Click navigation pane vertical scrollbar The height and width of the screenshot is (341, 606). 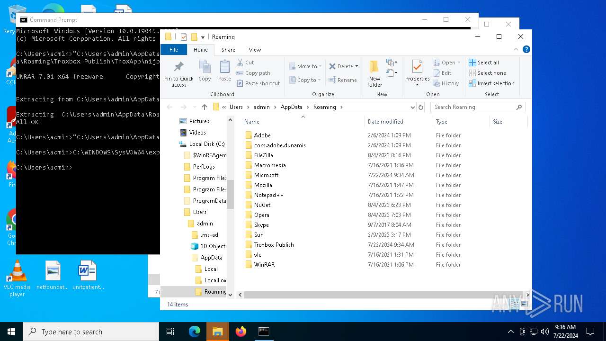point(231,194)
